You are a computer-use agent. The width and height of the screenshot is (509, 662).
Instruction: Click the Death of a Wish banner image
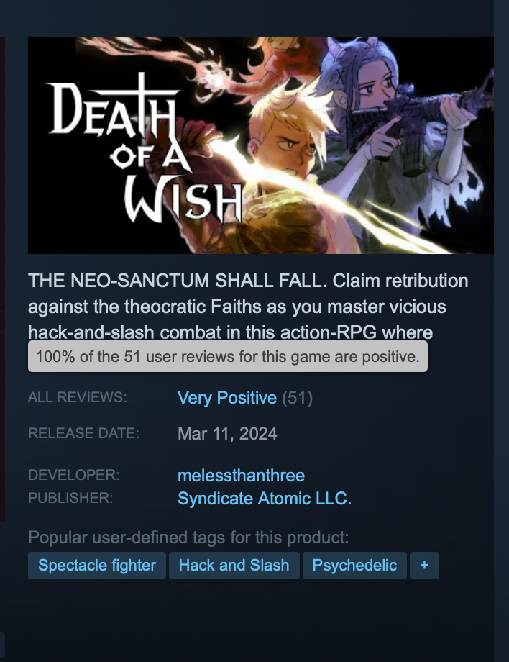tap(261, 145)
